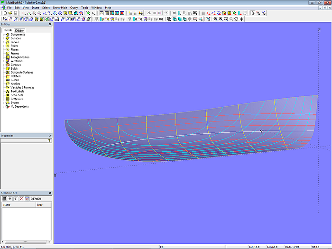This screenshot has height=249, width=332.
Task: Click the New file icon
Action: pos(4,13)
